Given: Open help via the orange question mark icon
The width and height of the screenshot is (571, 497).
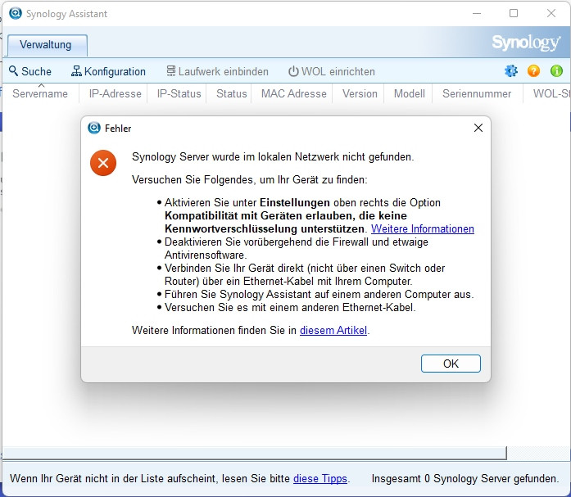Looking at the screenshot, I should pyautogui.click(x=533, y=71).
